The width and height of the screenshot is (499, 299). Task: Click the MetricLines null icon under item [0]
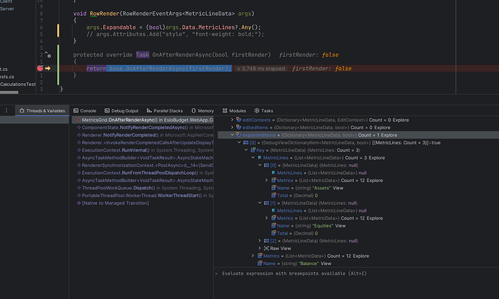tap(273, 173)
